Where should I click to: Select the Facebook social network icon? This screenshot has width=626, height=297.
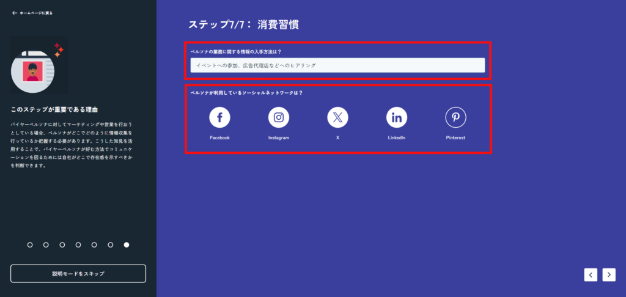[219, 117]
